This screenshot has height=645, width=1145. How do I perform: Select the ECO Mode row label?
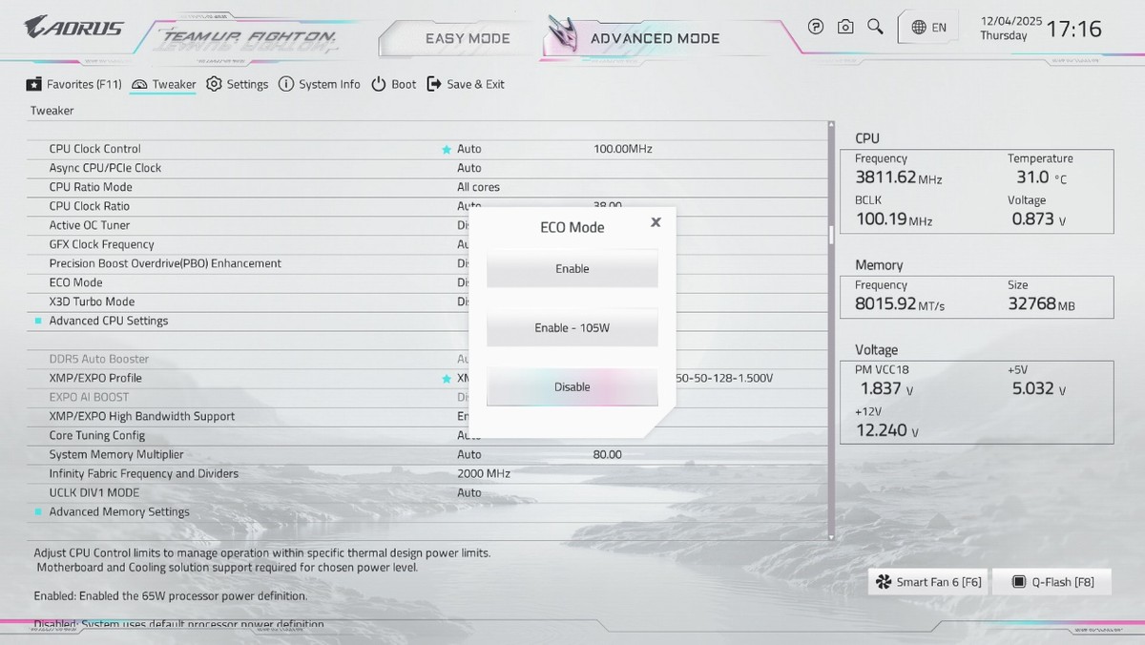click(75, 282)
